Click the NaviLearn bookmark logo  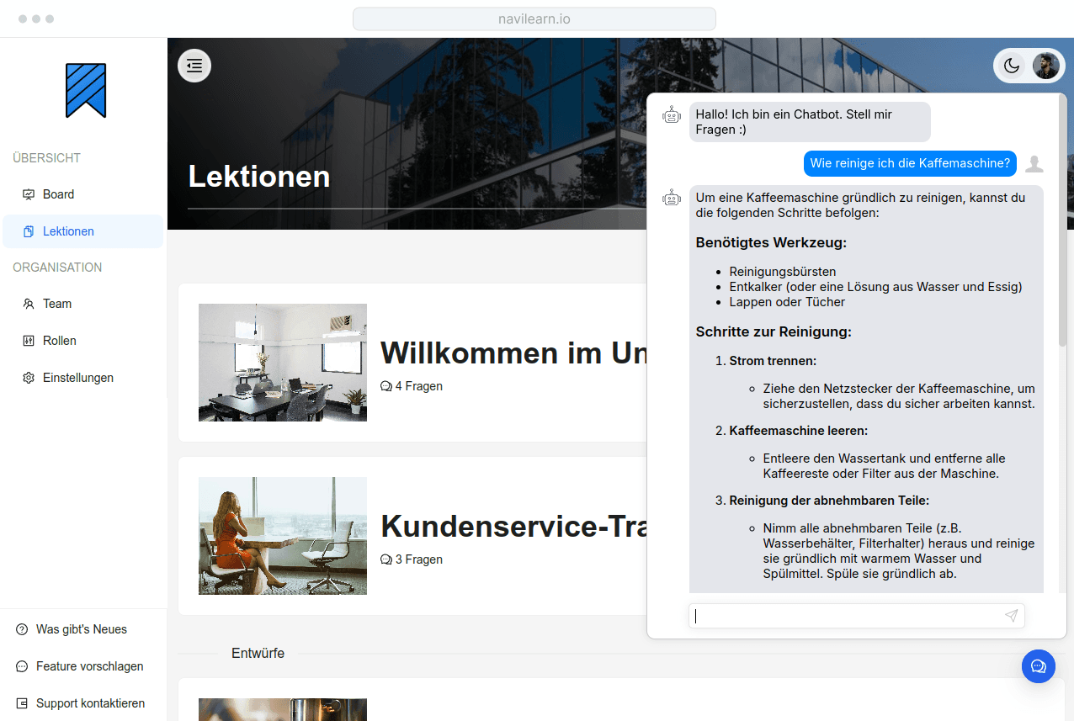[x=86, y=90]
